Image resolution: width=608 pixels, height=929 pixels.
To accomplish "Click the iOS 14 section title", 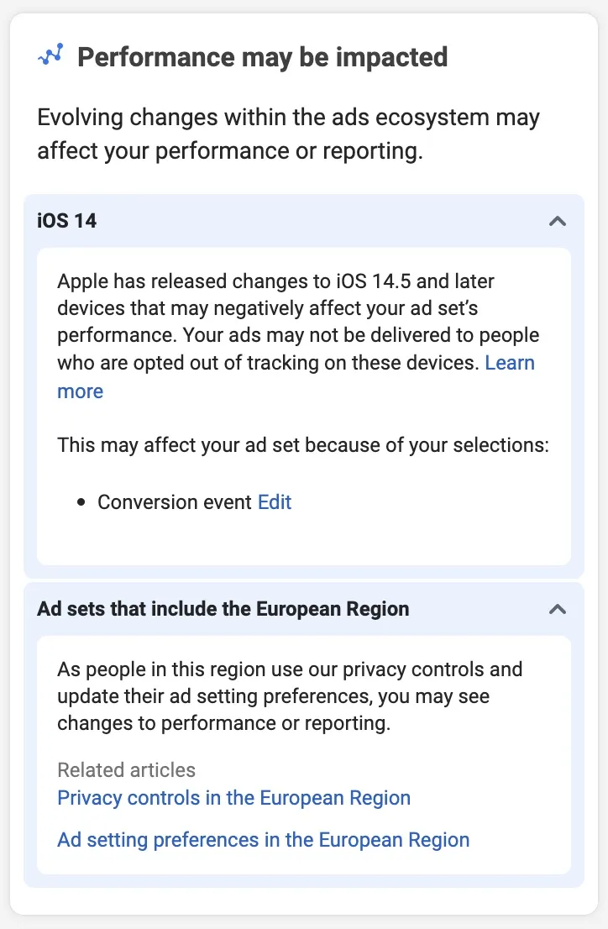I will 66,221.
